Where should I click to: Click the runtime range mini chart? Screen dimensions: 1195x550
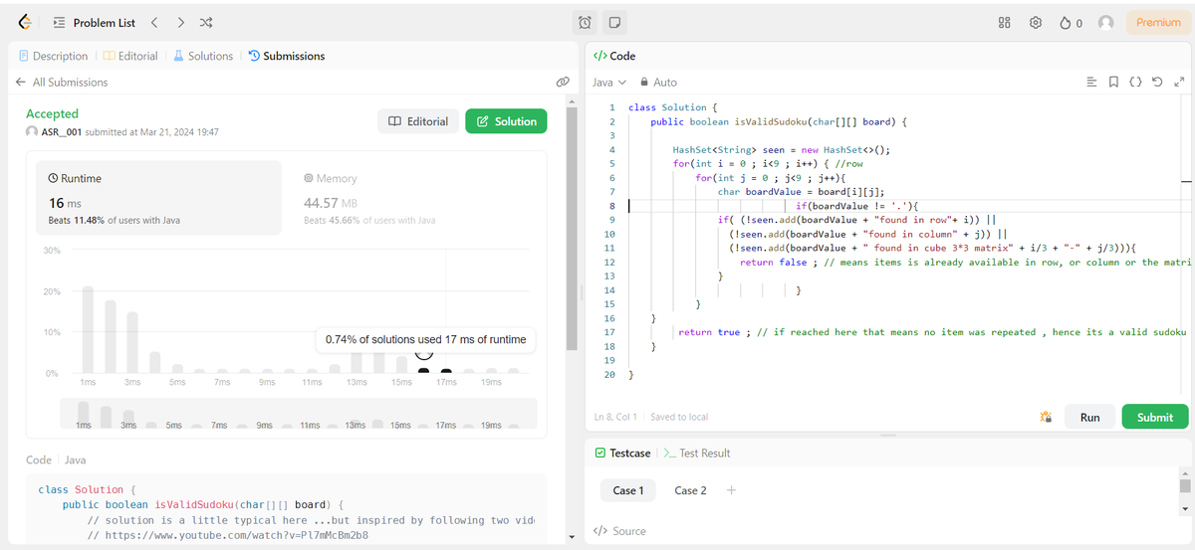[x=298, y=414]
